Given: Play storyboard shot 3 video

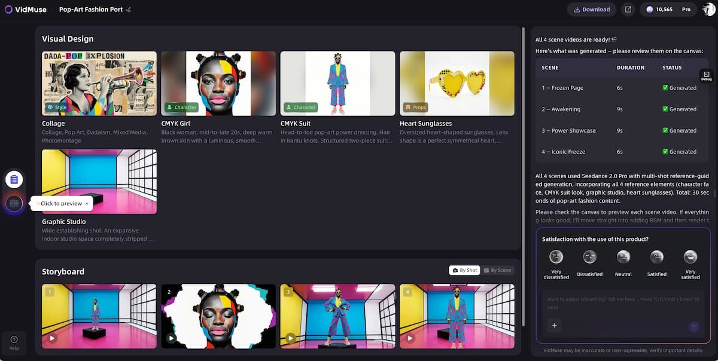Looking at the screenshot, I should click(291, 338).
